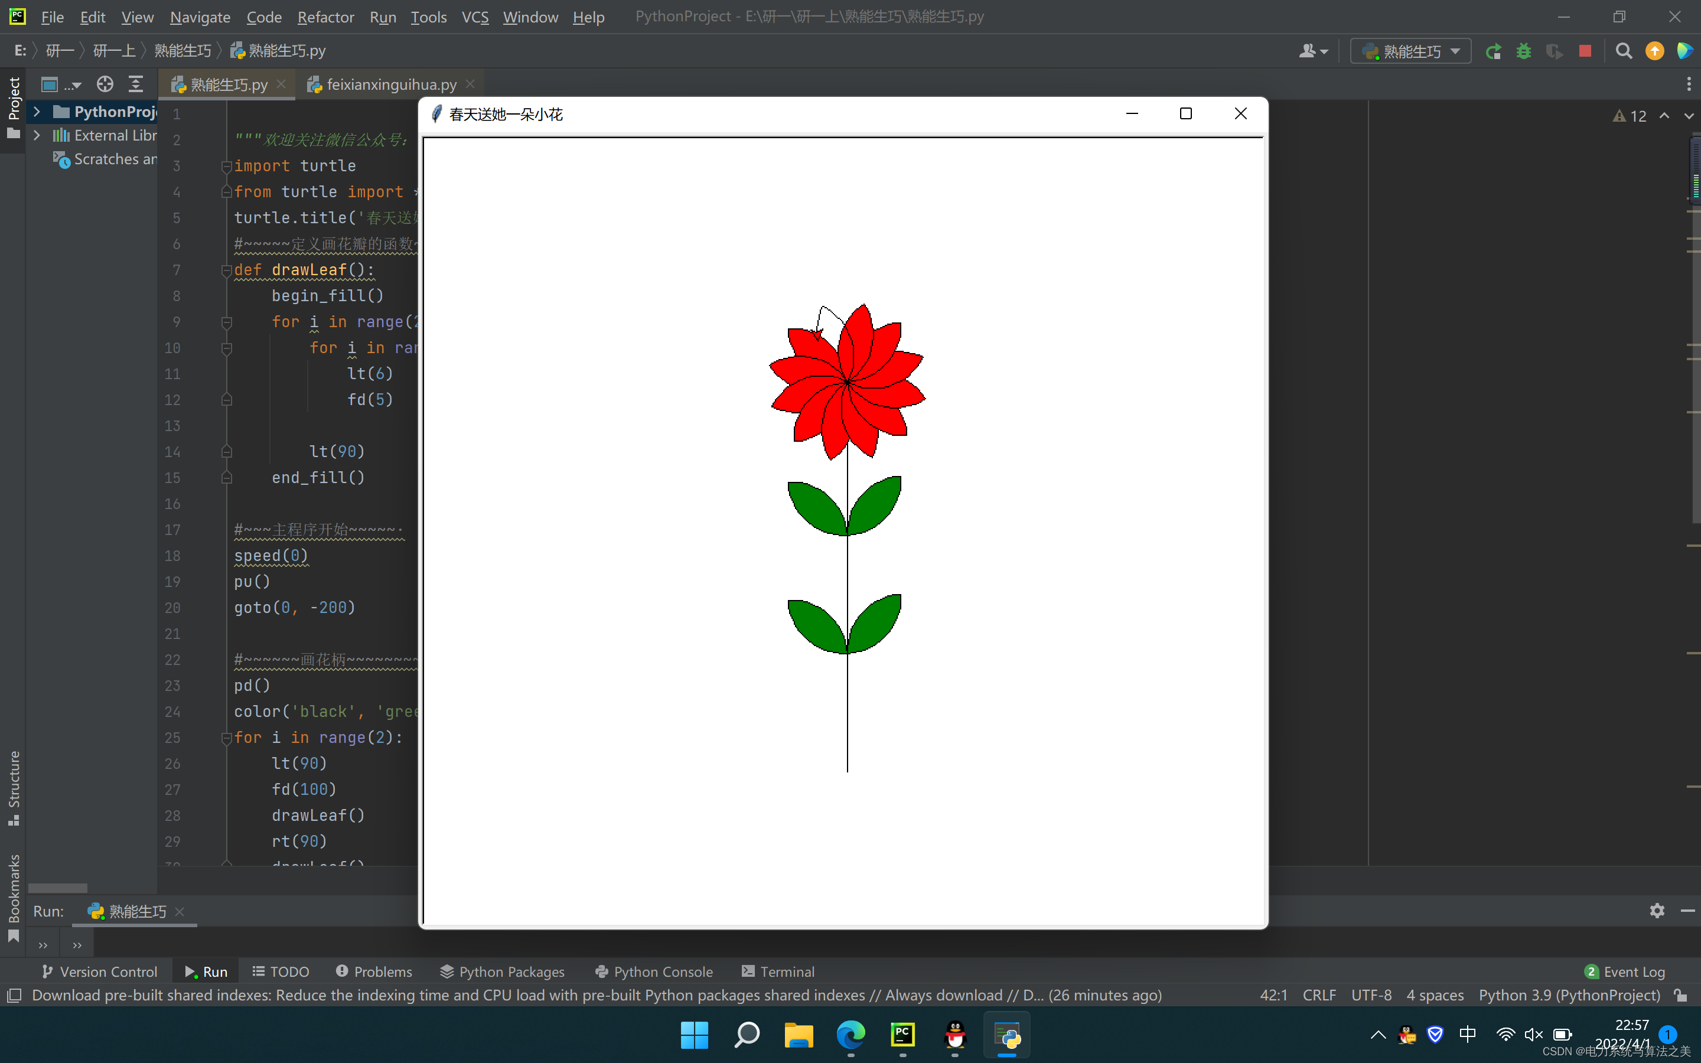The image size is (1701, 1063).
Task: Expand the PythonProject tree node
Action: pos(37,112)
